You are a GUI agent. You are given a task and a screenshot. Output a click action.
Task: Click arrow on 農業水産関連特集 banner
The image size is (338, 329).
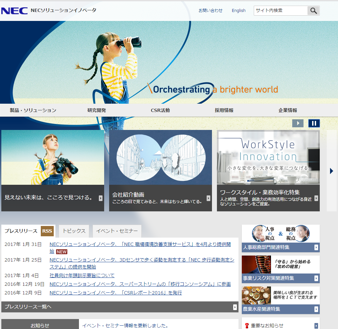click(316, 309)
